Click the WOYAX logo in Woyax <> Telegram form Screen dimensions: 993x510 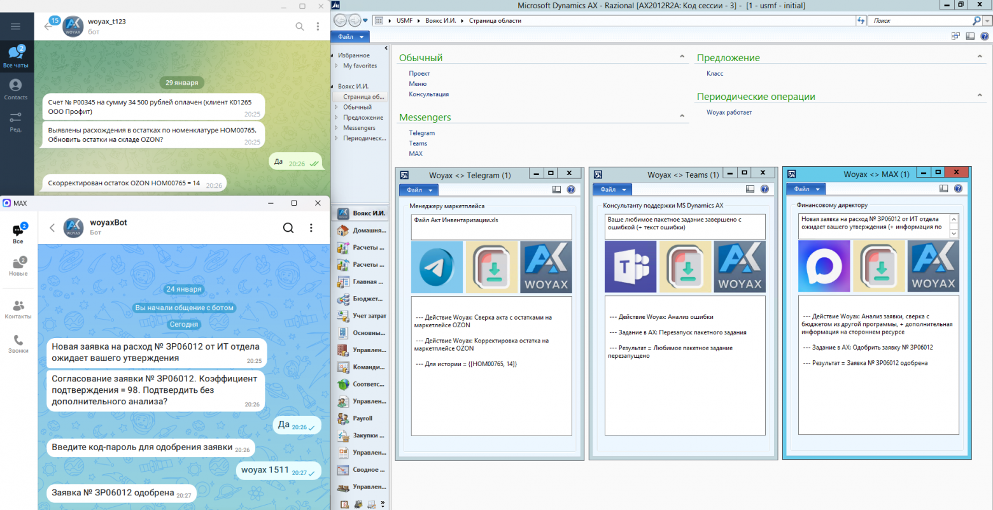coord(546,267)
